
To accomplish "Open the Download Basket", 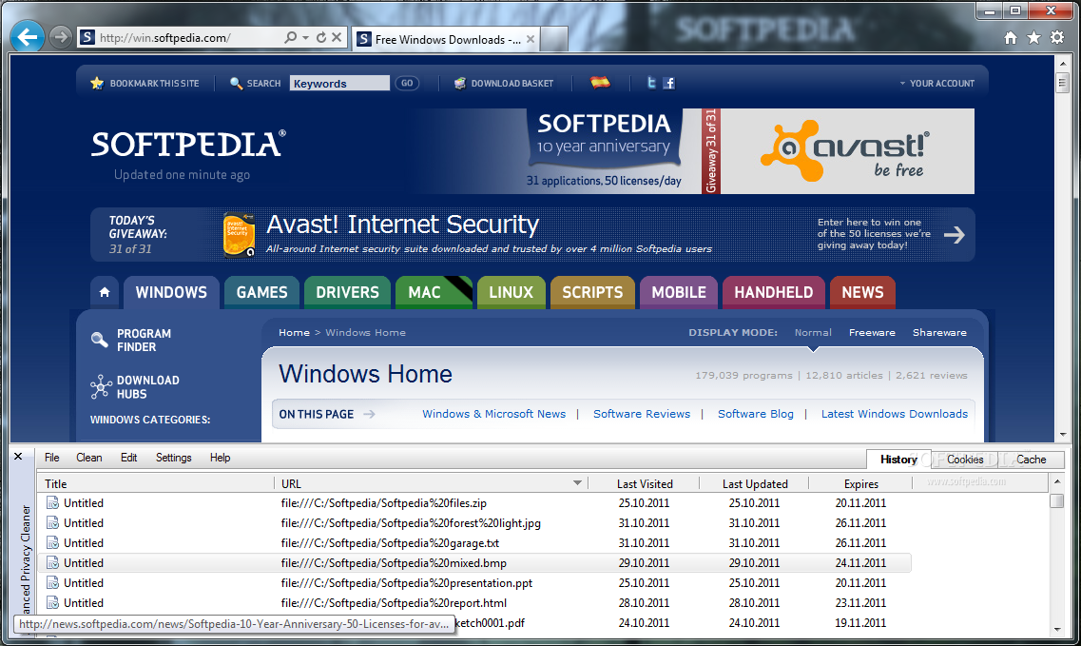I will [504, 83].
